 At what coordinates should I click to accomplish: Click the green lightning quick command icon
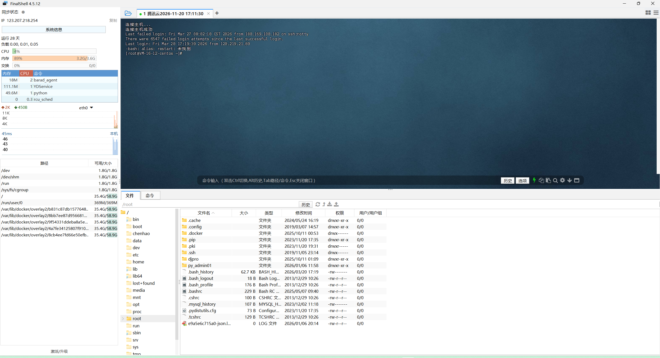pyautogui.click(x=534, y=180)
